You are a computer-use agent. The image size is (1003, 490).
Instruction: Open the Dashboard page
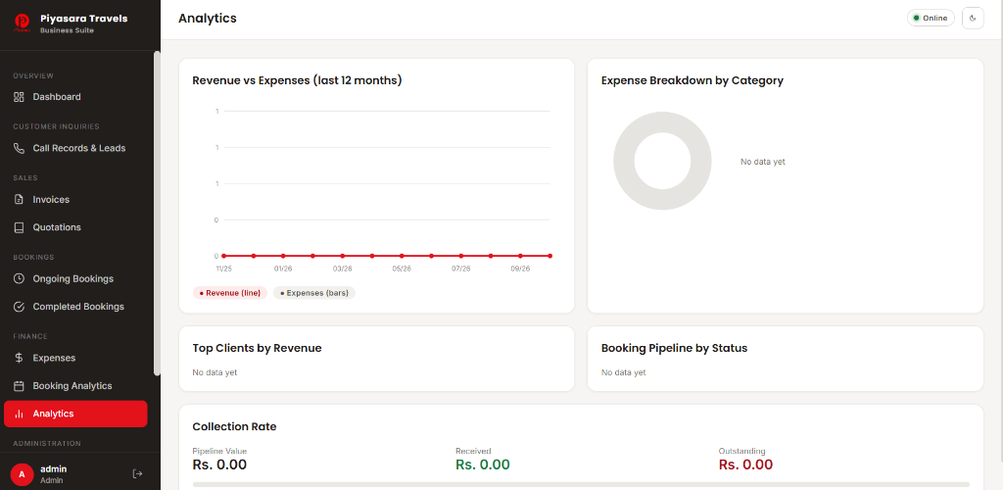point(75,97)
